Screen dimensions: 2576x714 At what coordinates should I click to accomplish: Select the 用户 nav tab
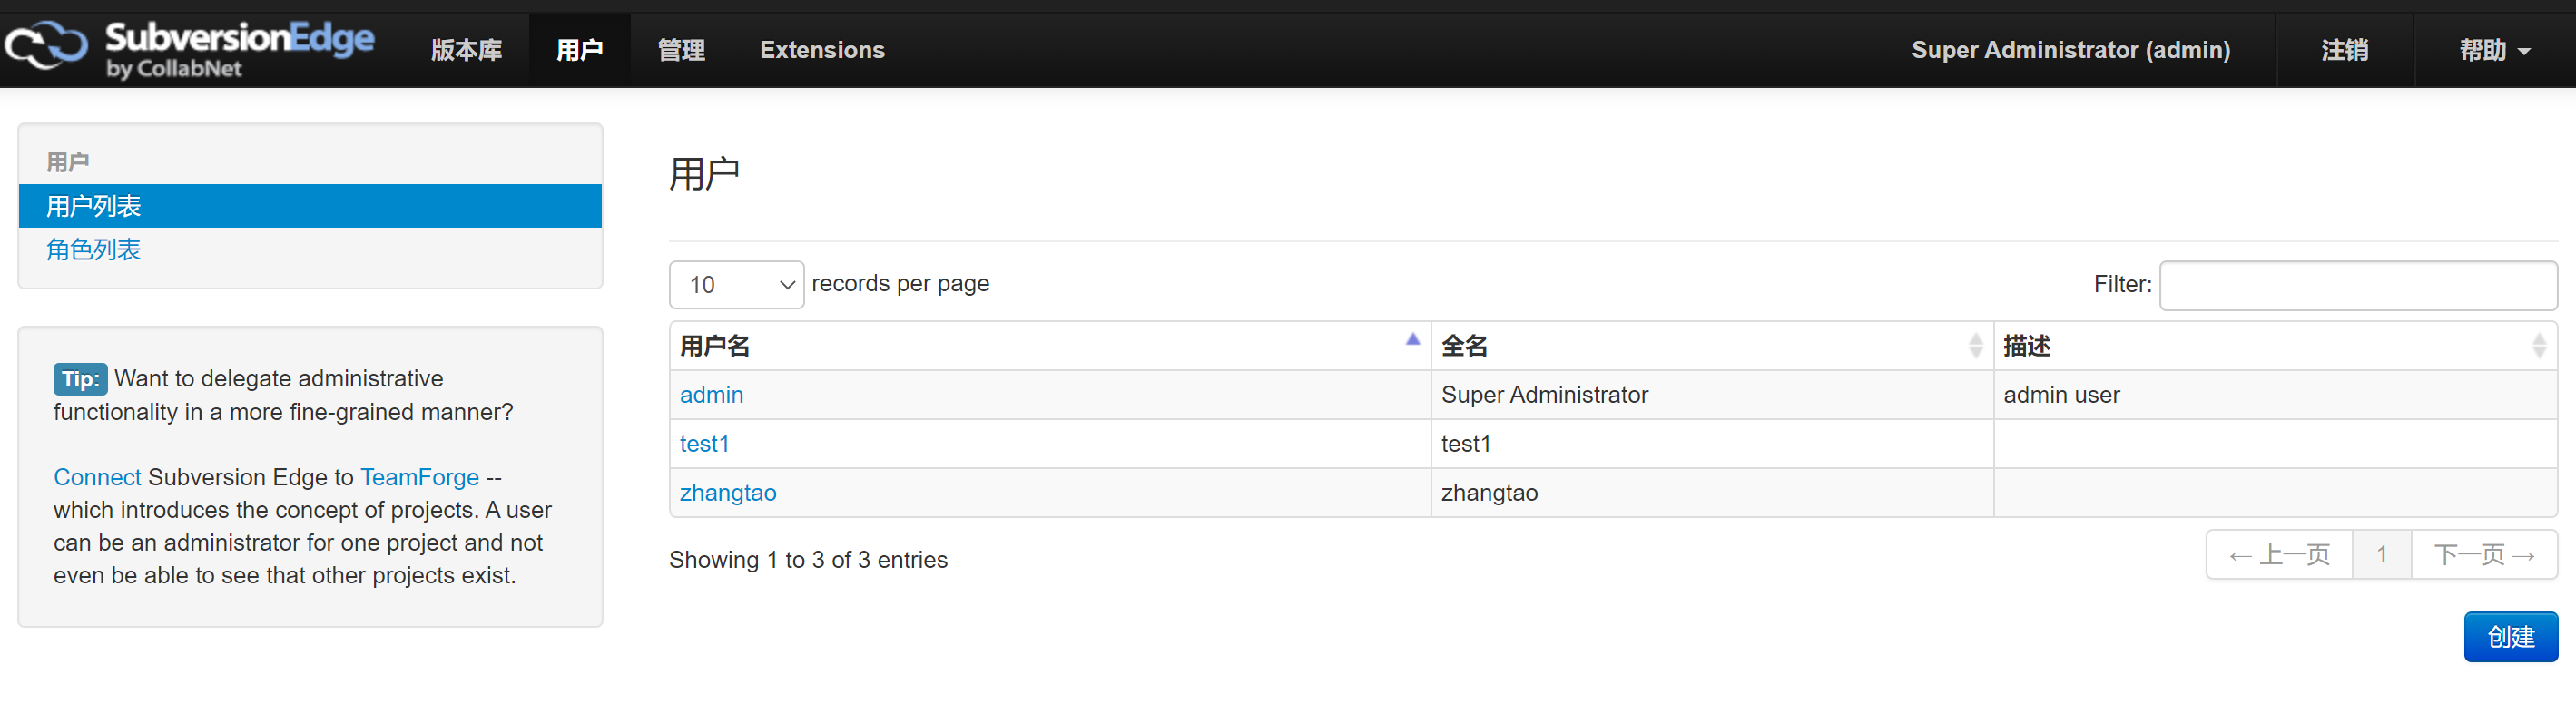pos(579,50)
